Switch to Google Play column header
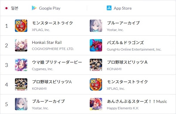The width and height of the screenshot is (176, 114). (x=46, y=8)
